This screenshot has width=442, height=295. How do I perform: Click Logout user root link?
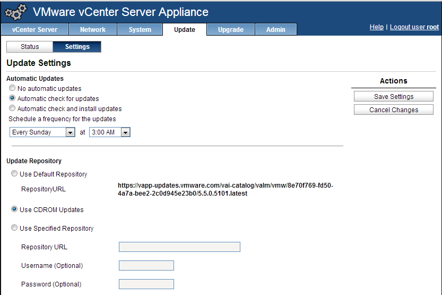pyautogui.click(x=414, y=27)
